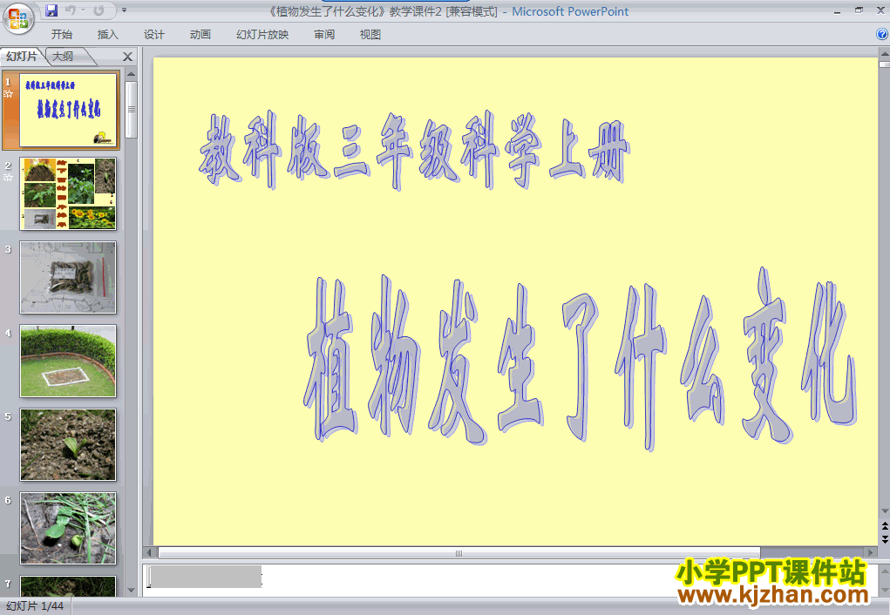Save the presentation with floppy icon
This screenshot has width=890, height=615.
point(51,10)
